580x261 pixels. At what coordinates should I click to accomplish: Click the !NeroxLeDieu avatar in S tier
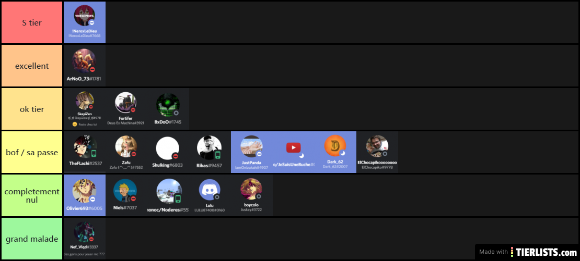point(84,16)
